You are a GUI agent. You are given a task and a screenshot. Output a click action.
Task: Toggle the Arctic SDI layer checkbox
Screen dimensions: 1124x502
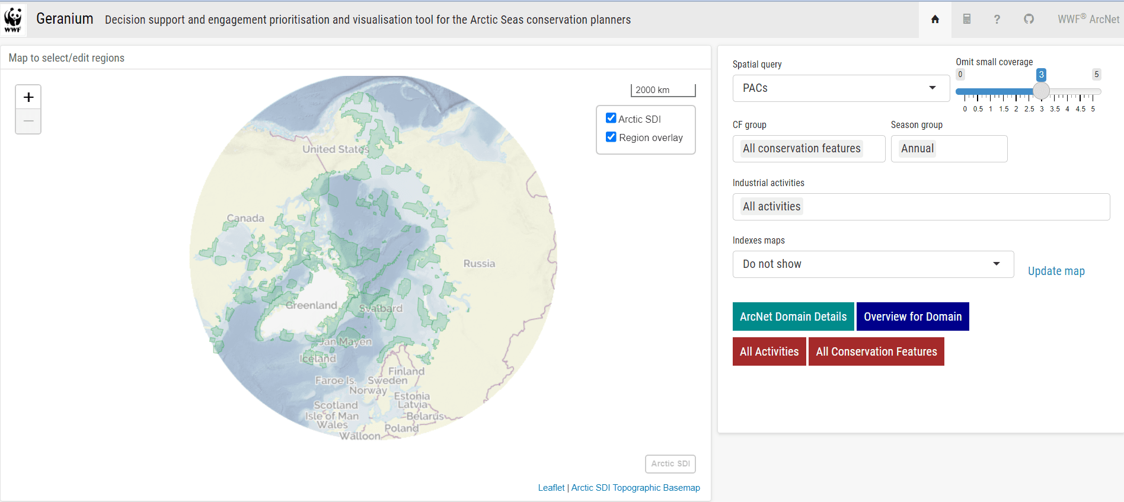coord(611,119)
